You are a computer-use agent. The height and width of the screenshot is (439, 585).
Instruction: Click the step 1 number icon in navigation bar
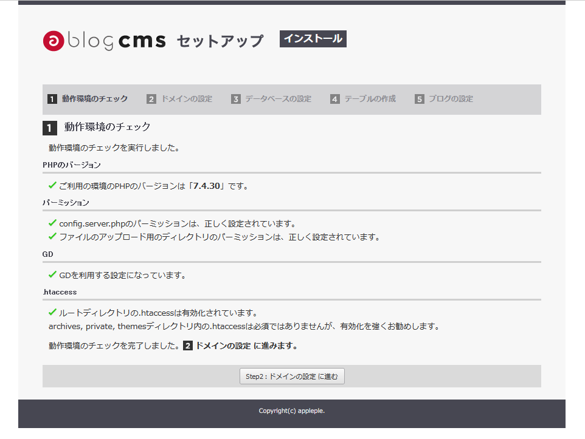click(x=52, y=99)
